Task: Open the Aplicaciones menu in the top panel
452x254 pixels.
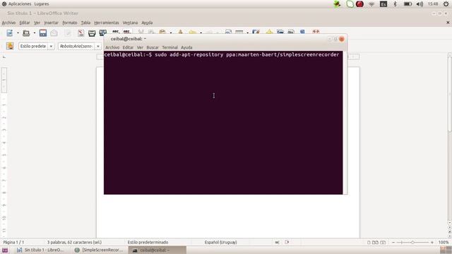Action: (x=20, y=4)
